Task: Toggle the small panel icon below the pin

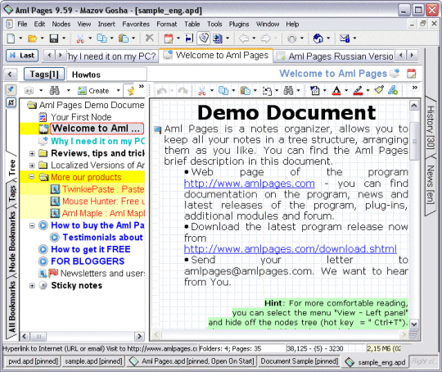Action: pos(11,102)
